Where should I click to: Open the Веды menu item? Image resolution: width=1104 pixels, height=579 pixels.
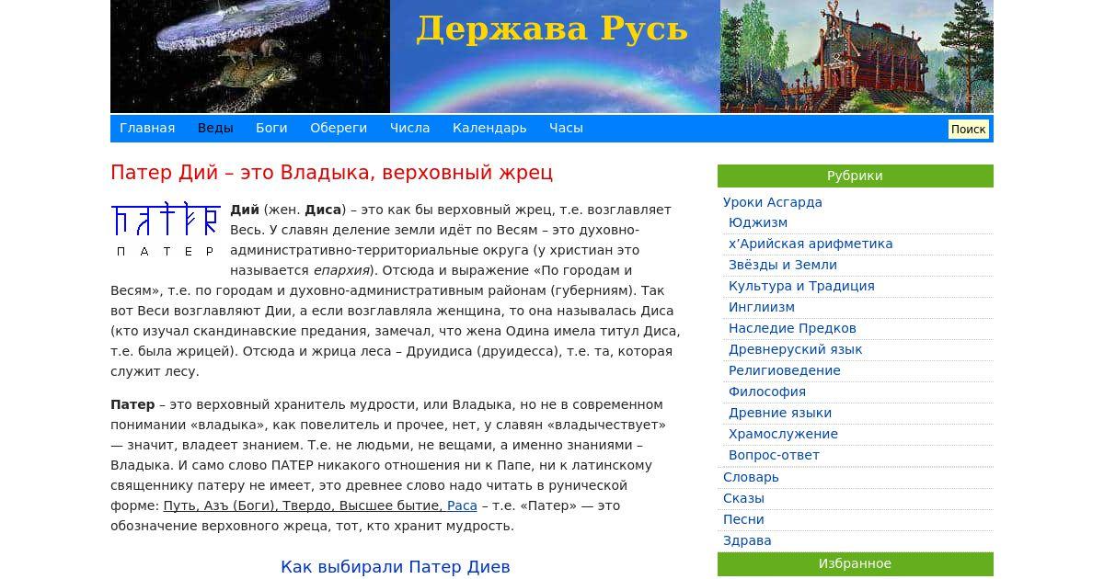point(215,128)
